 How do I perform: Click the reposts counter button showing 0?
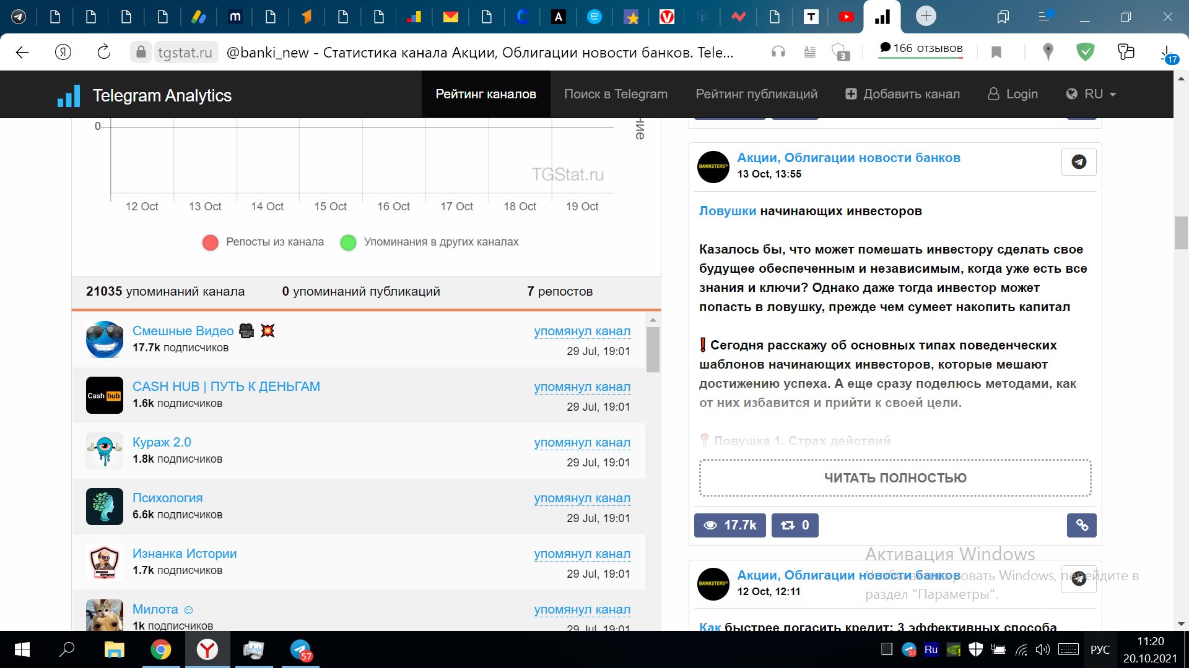(x=795, y=525)
